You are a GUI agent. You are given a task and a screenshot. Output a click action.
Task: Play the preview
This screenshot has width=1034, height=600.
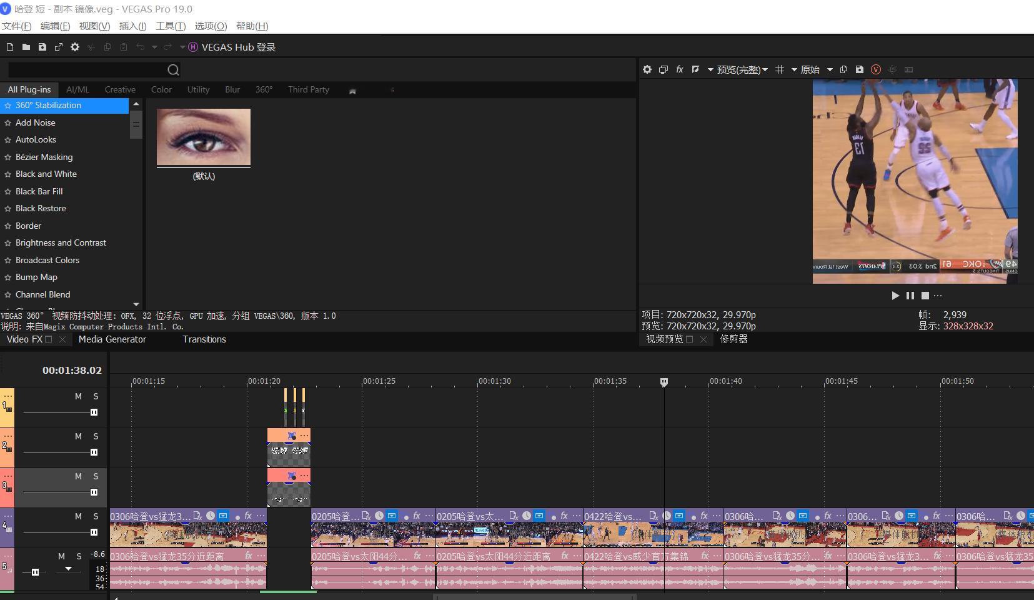tap(895, 296)
